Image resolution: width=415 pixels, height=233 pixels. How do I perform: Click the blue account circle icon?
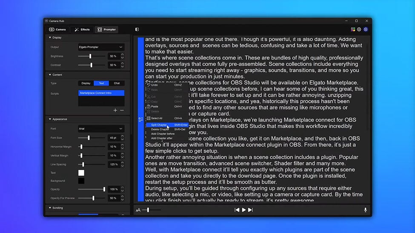366,29
